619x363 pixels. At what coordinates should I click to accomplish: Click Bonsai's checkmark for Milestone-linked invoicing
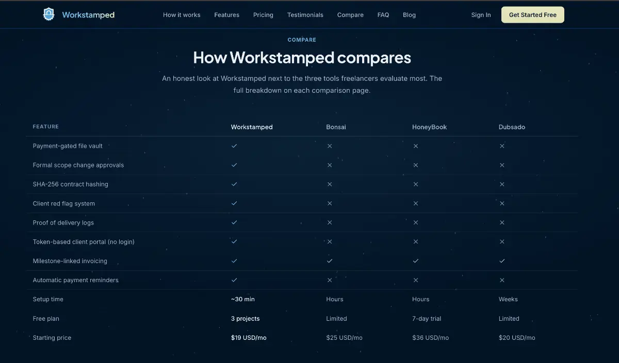[329, 261]
